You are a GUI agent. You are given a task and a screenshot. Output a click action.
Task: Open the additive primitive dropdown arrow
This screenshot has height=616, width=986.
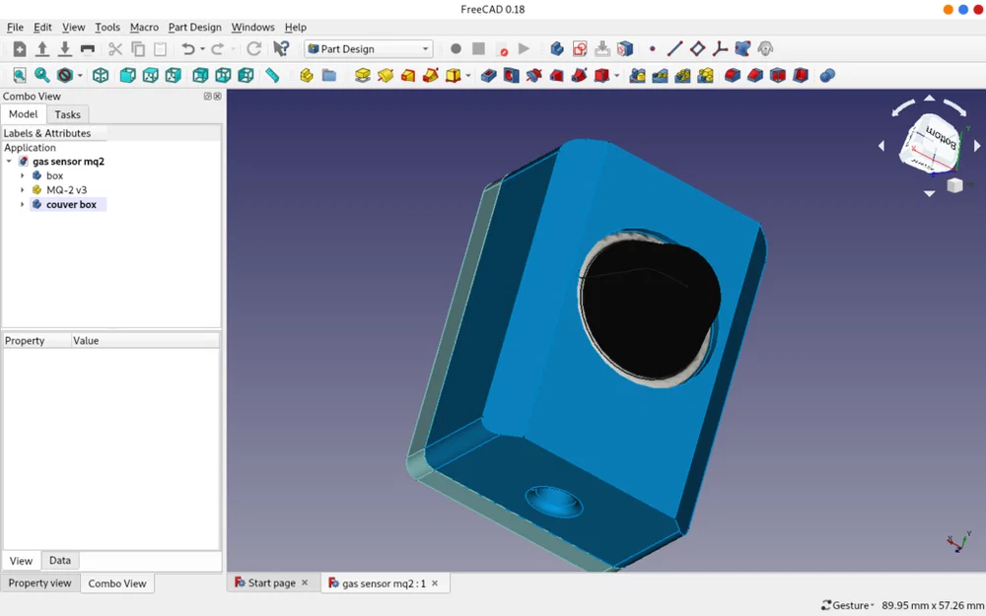point(468,76)
